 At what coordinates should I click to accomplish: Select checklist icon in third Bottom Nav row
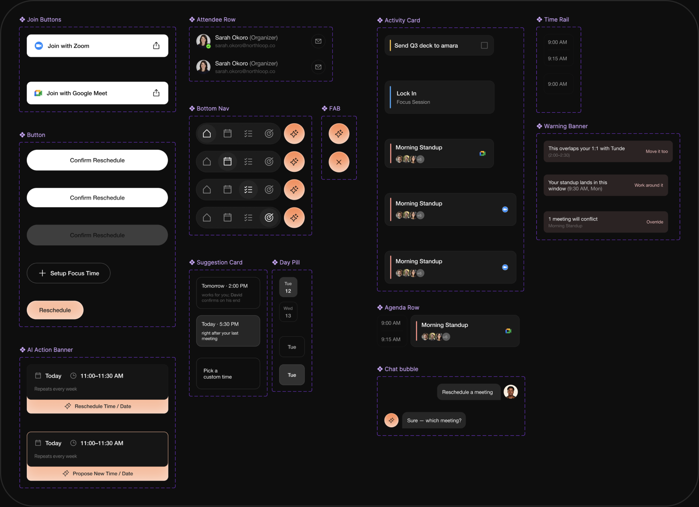point(248,189)
